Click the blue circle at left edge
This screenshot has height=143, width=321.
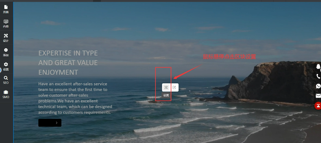[x=1, y=70]
